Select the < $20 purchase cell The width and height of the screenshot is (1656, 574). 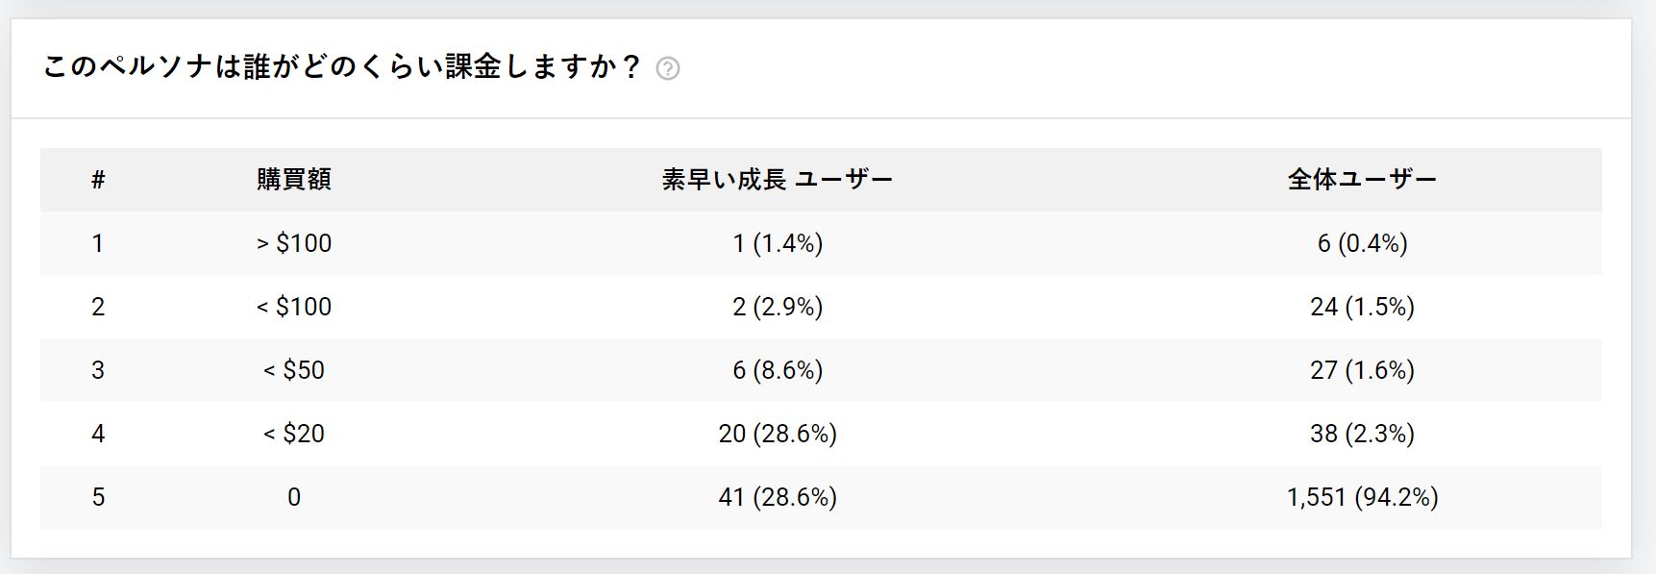[x=294, y=434]
